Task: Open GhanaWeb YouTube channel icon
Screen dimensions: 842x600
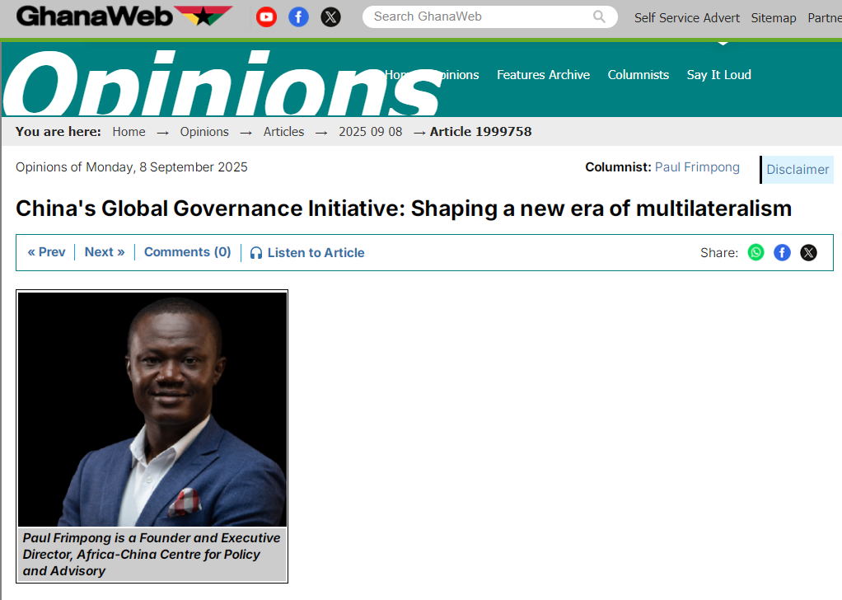Action: pos(266,16)
